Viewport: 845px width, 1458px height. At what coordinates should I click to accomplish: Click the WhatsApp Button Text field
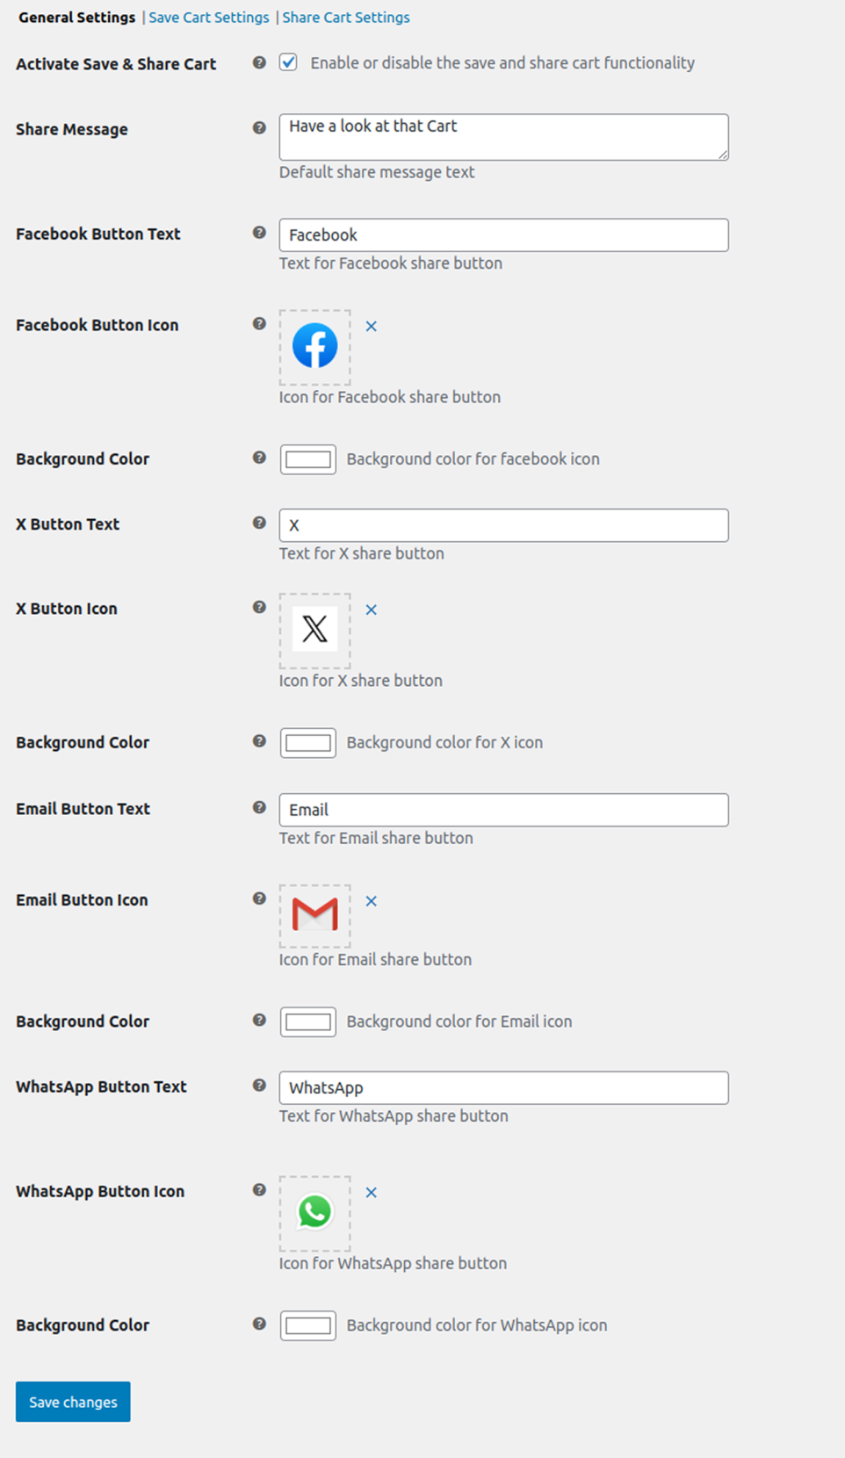503,1088
